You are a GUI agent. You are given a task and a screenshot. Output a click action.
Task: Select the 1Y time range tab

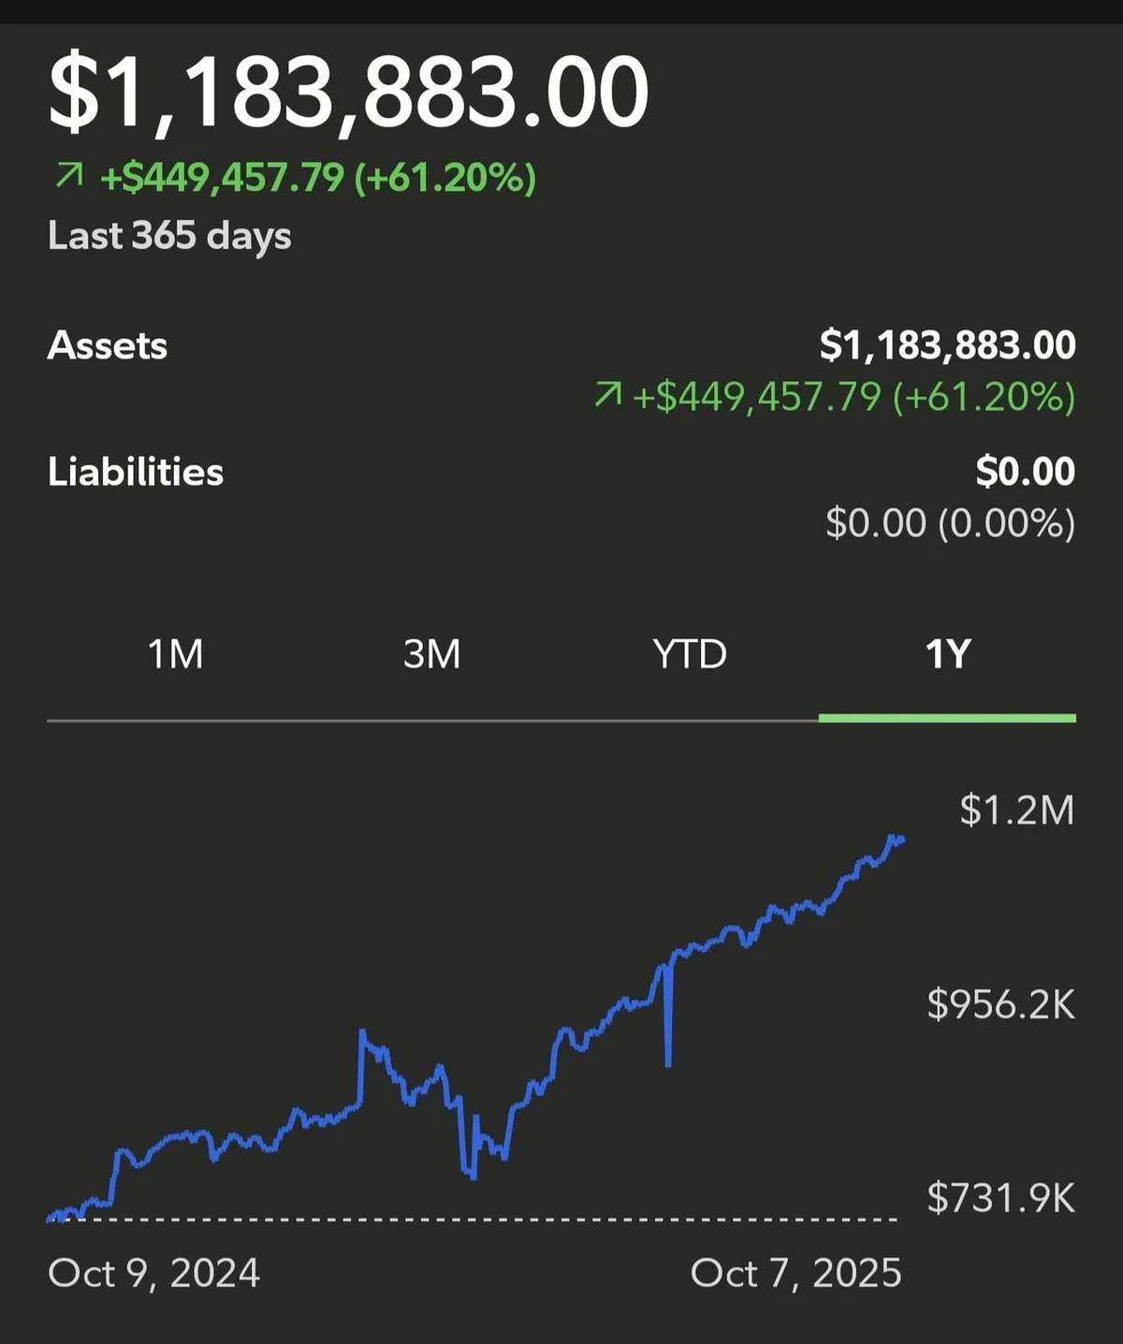947,654
